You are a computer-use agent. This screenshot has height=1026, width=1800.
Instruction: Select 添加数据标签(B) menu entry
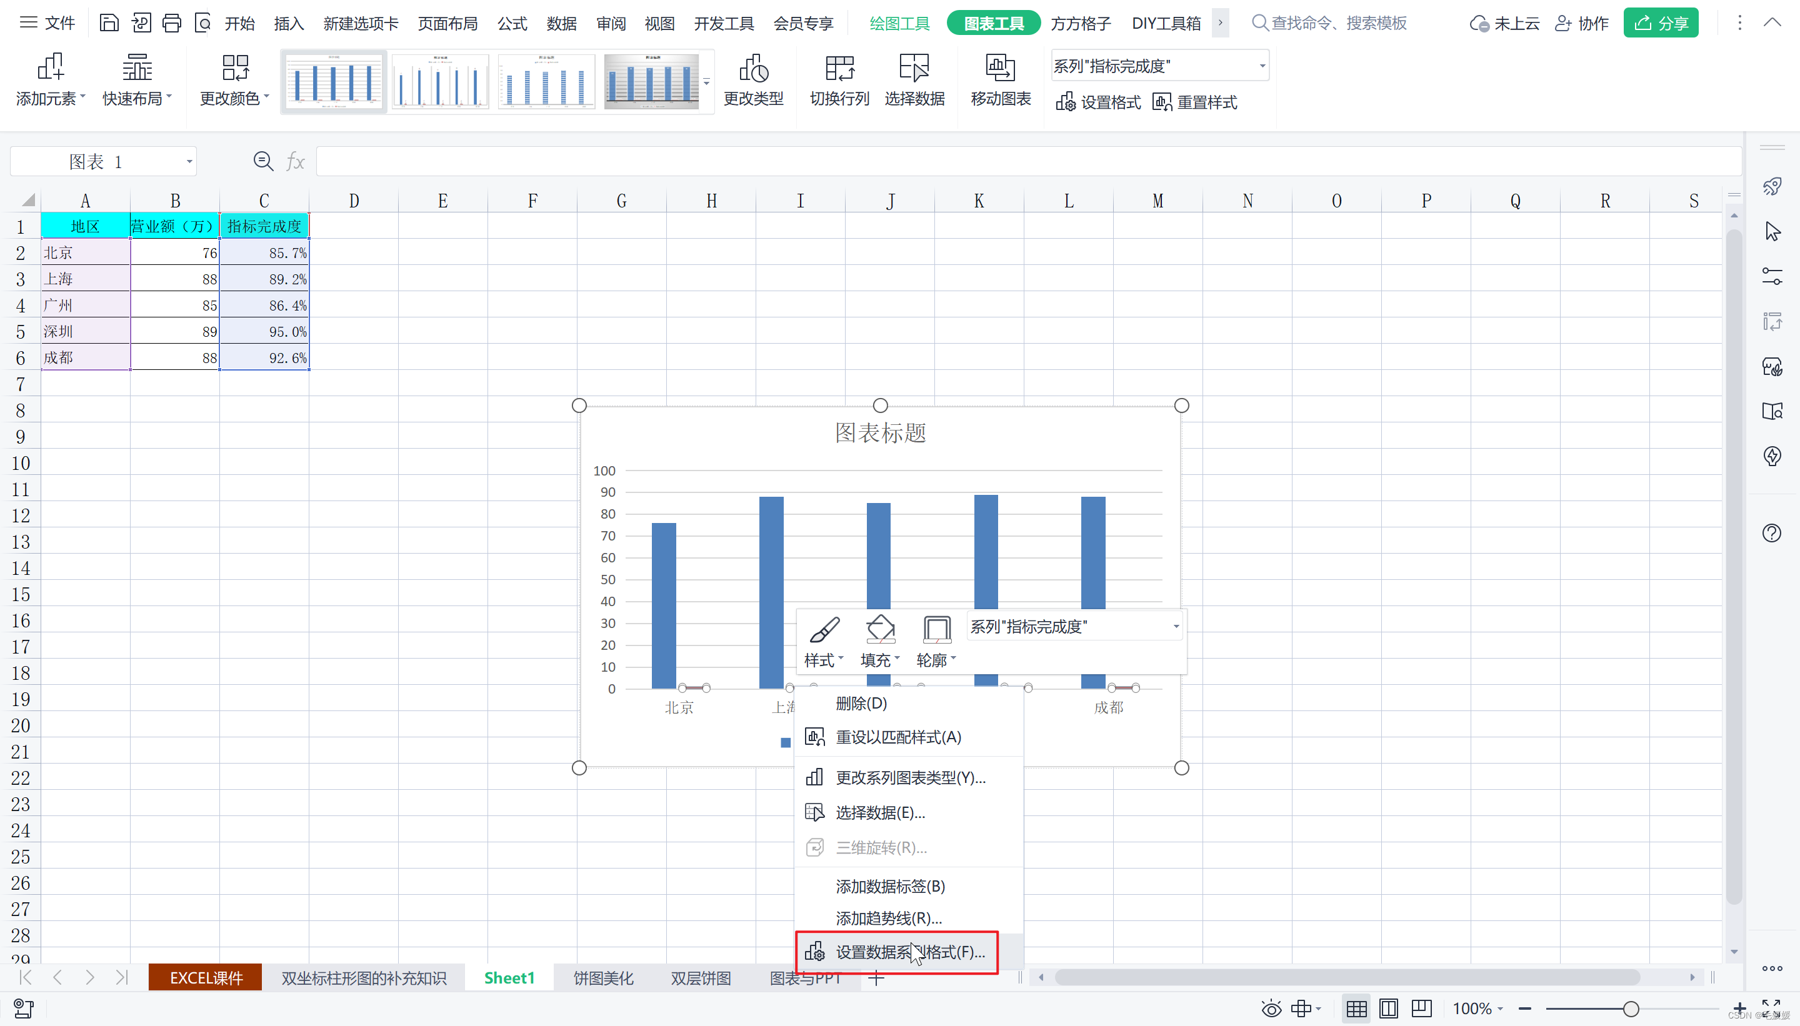889,887
